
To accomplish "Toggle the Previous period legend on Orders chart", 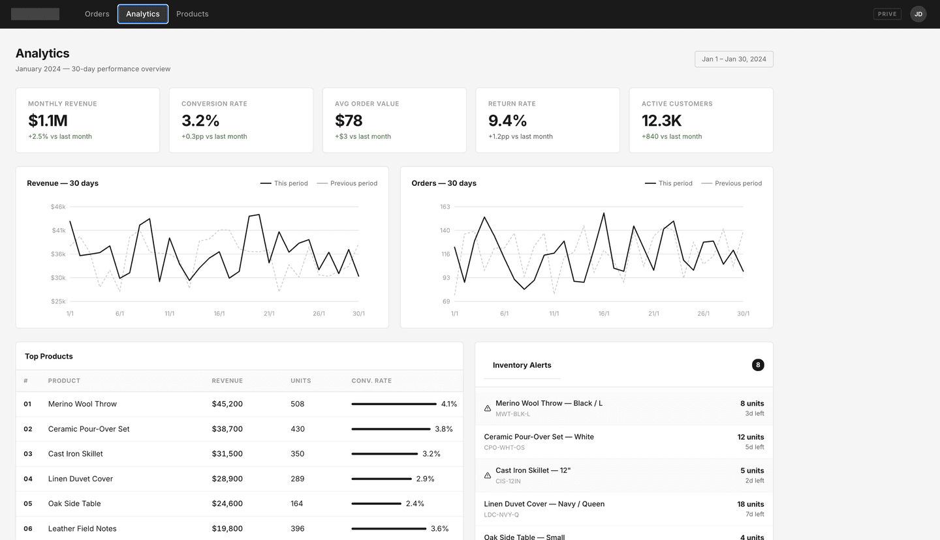I will [x=732, y=183].
